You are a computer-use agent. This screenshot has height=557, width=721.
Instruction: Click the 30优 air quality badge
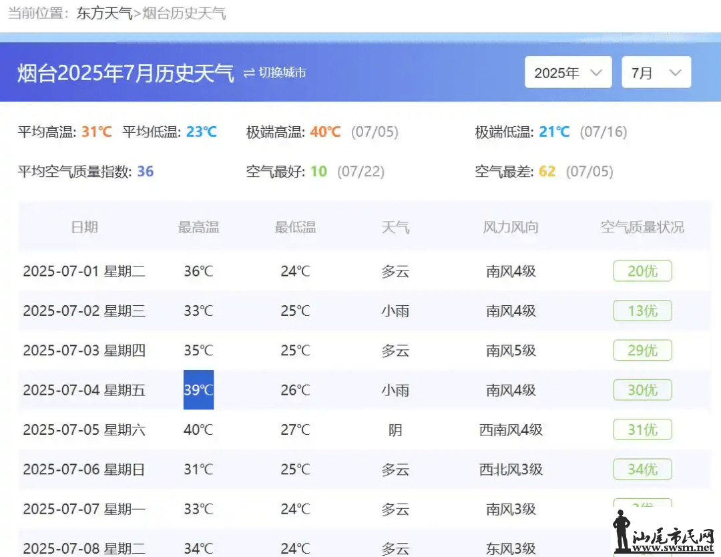[642, 390]
